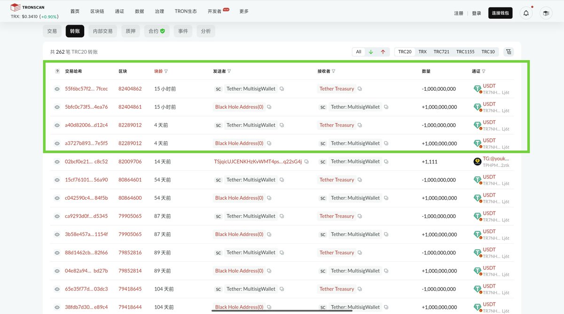Viewport: 564px width, 314px height.
Task: Toggle eye icon for transaction a40d82006
Action: point(57,125)
